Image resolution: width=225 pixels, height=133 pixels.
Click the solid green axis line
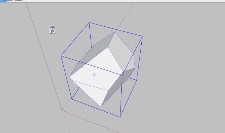click(125, 17)
